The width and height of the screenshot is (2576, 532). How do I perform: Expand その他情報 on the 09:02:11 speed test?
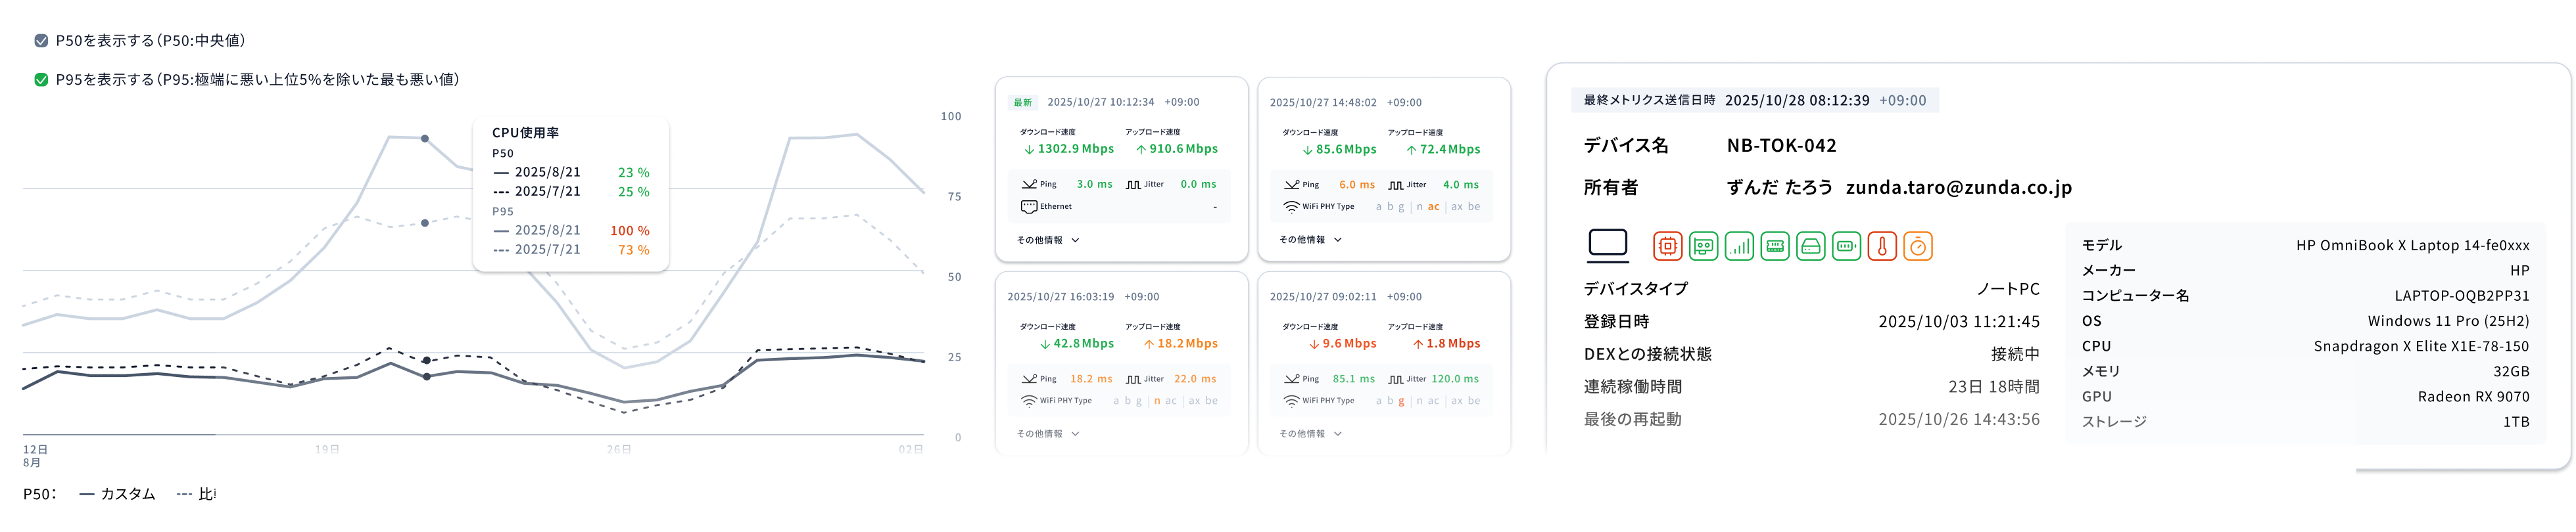pyautogui.click(x=1310, y=434)
